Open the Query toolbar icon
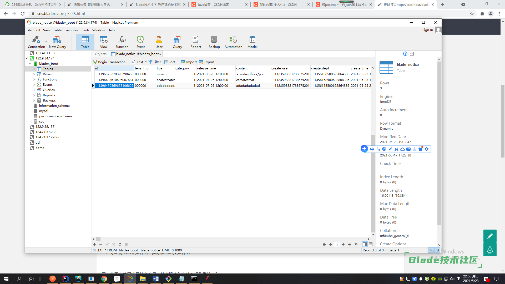Viewport: 505px width, 284px height. tap(177, 42)
